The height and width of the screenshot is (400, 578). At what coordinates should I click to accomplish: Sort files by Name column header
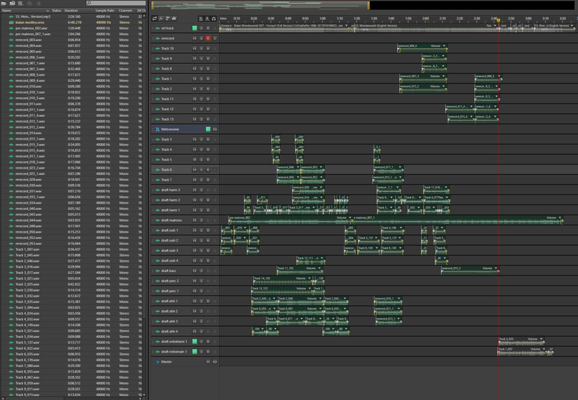pos(25,11)
